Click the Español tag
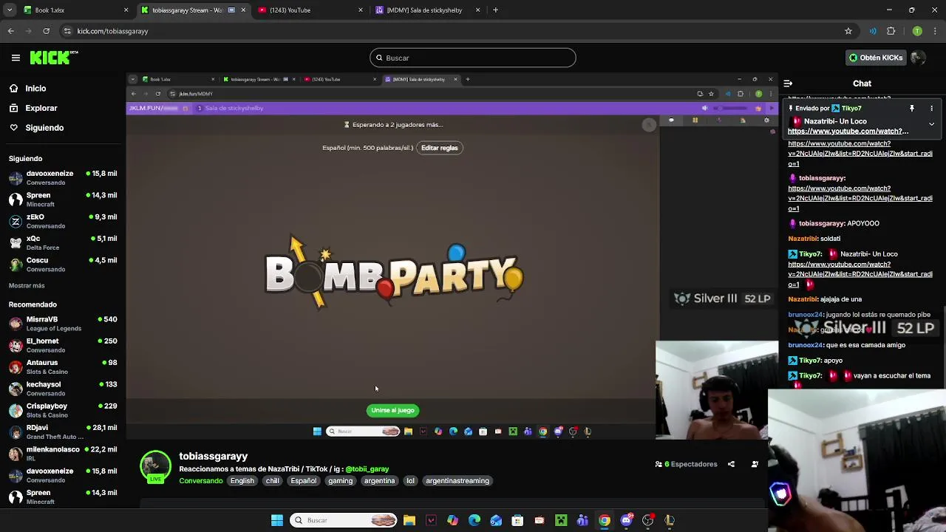The height and width of the screenshot is (532, 946). pos(303,481)
